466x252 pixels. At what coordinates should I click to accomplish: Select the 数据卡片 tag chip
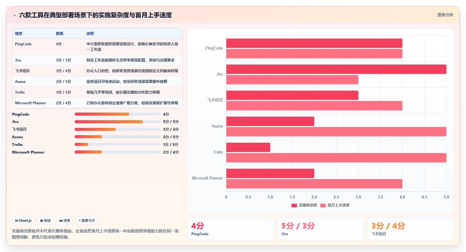[87, 220]
